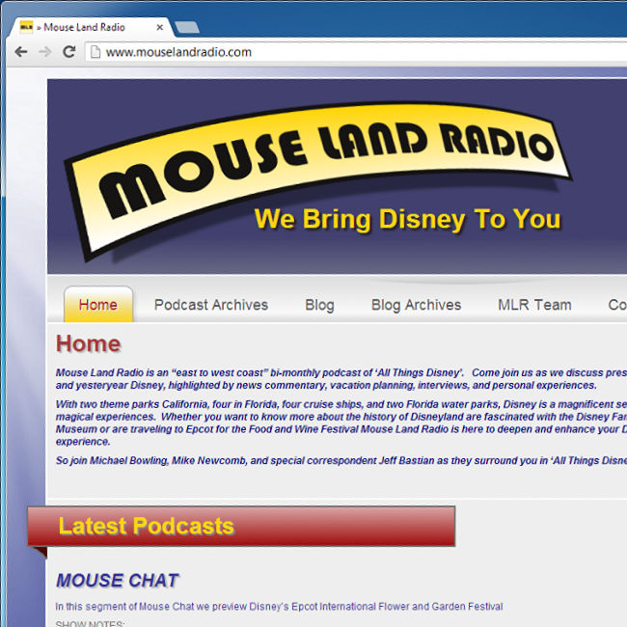The width and height of the screenshot is (627, 627).
Task: Reload the page with the refresh icon
Action: click(x=69, y=51)
